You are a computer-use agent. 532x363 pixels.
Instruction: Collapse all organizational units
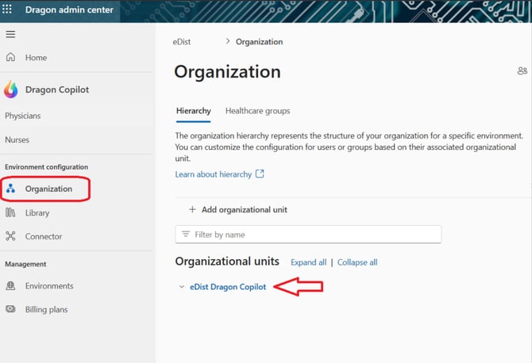[x=357, y=262]
